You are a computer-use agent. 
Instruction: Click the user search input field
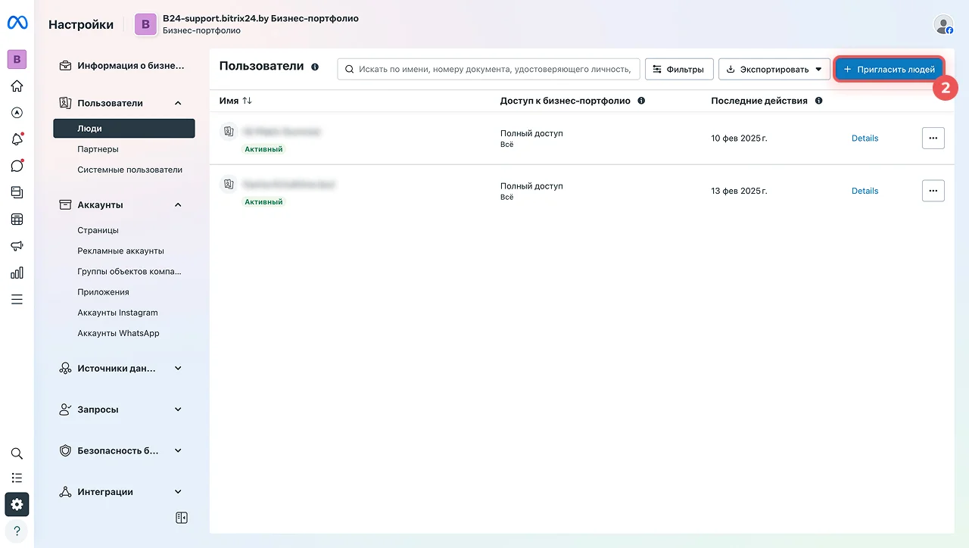(488, 69)
